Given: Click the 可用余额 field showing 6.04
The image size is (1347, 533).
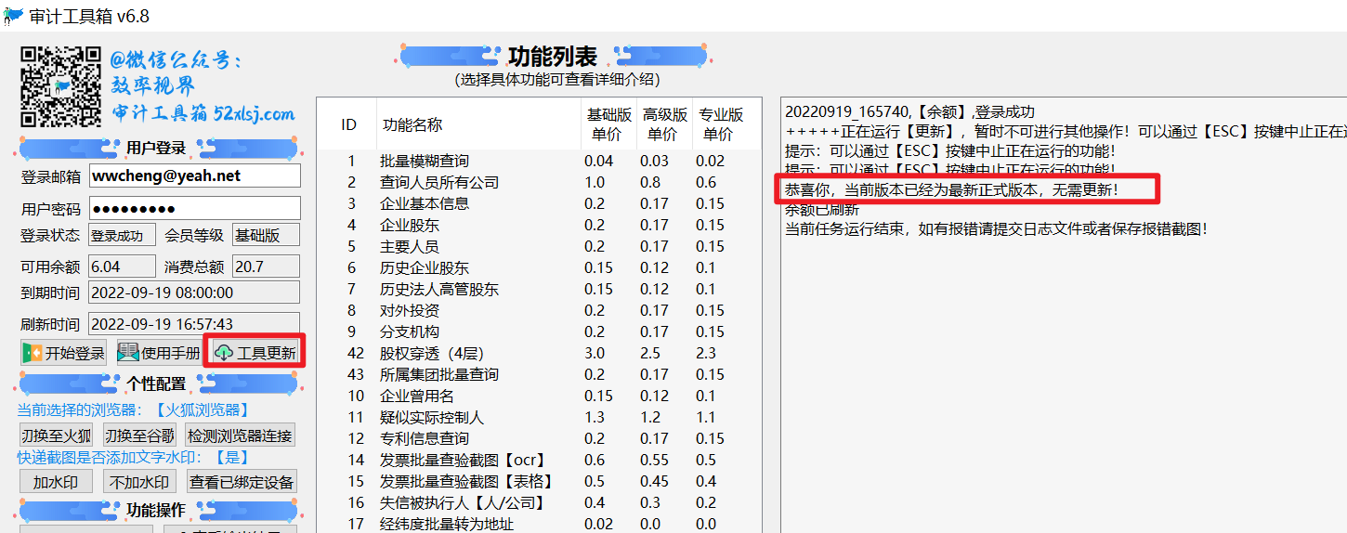Looking at the screenshot, I should [x=122, y=266].
